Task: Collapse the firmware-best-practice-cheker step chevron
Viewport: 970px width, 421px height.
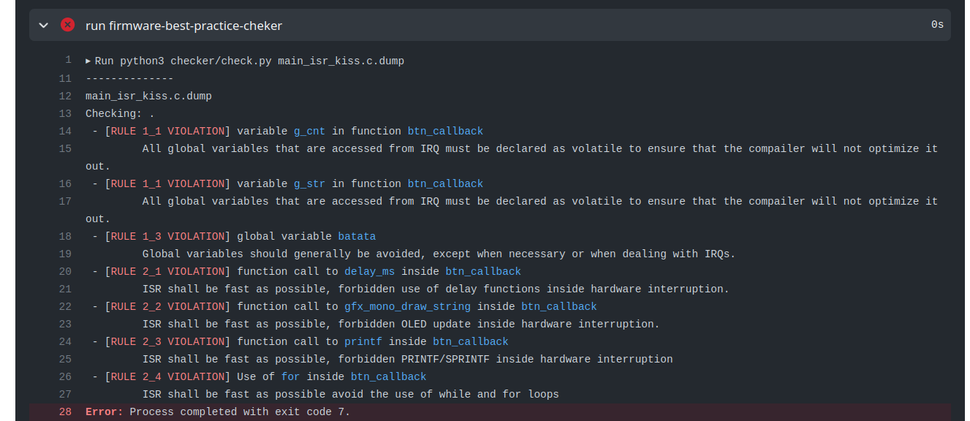Action: [43, 25]
